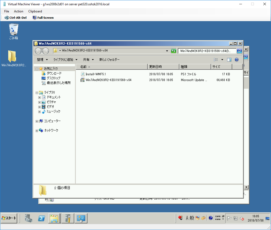Click network status tray icon

pyautogui.click(x=236, y=218)
